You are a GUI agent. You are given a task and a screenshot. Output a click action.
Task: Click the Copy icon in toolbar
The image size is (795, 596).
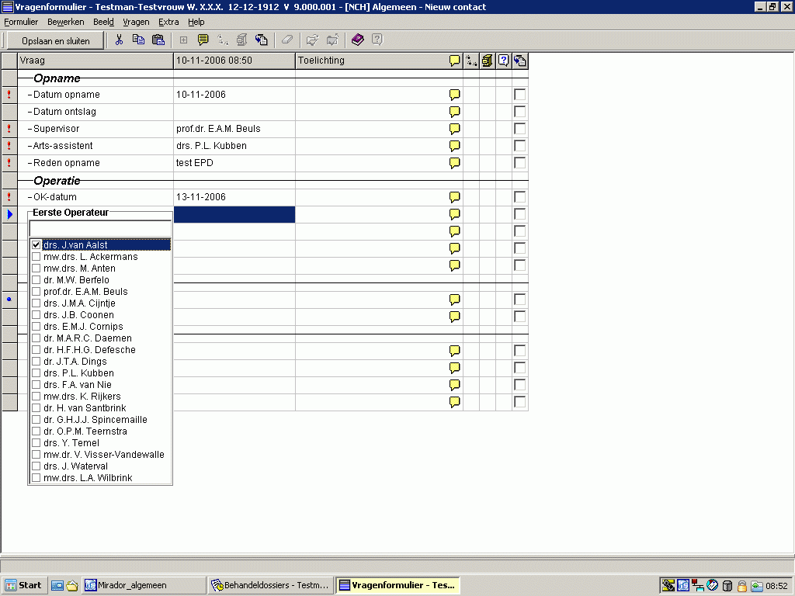[x=139, y=40]
